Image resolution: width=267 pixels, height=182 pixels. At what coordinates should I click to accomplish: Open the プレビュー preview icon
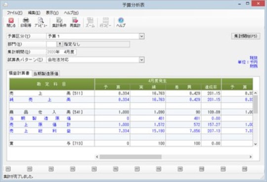tap(41, 23)
